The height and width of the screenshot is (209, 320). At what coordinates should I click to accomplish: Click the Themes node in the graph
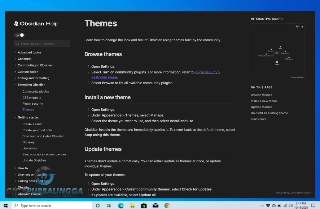click(277, 62)
